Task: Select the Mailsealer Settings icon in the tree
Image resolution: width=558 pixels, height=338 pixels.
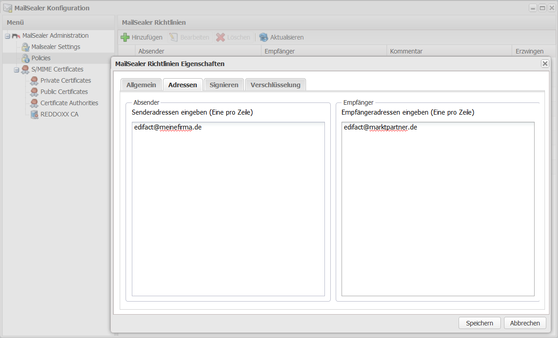Action: click(x=26, y=47)
